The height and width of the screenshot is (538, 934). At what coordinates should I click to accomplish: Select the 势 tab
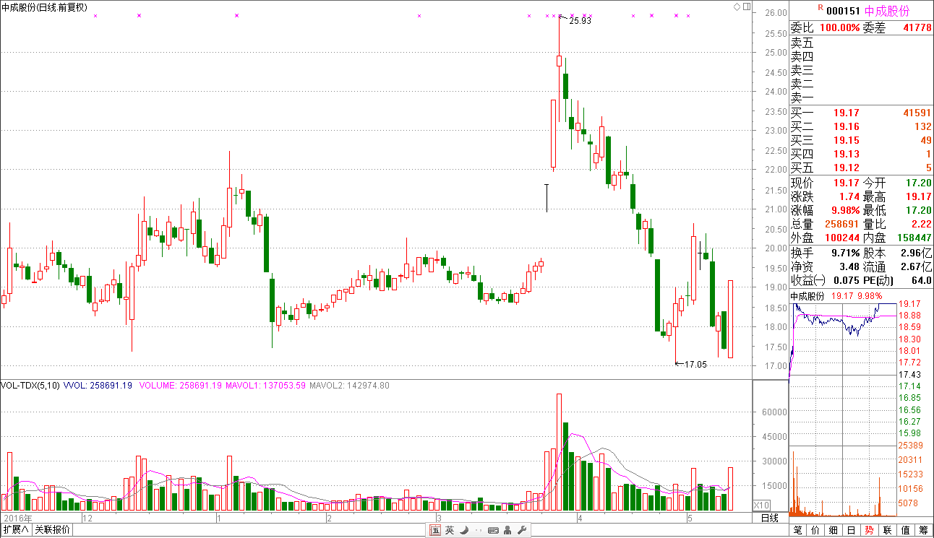click(870, 530)
